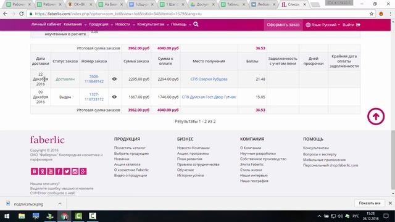
Task: Expand options for подписаться.png download
Action: click(x=60, y=203)
